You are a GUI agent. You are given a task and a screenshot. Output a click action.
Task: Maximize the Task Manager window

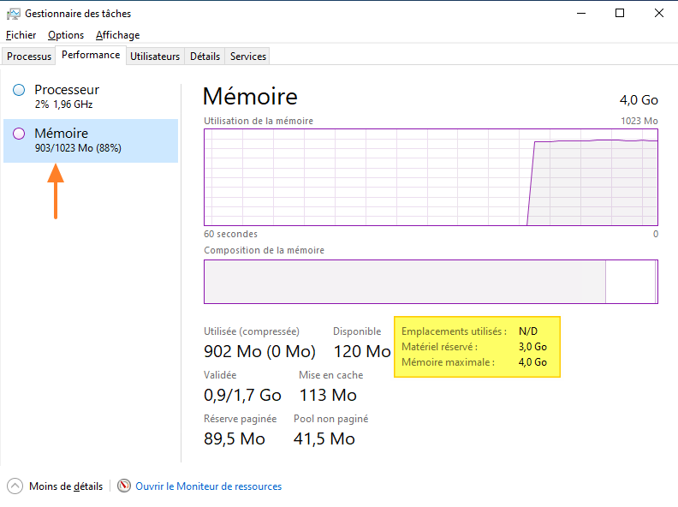click(620, 13)
